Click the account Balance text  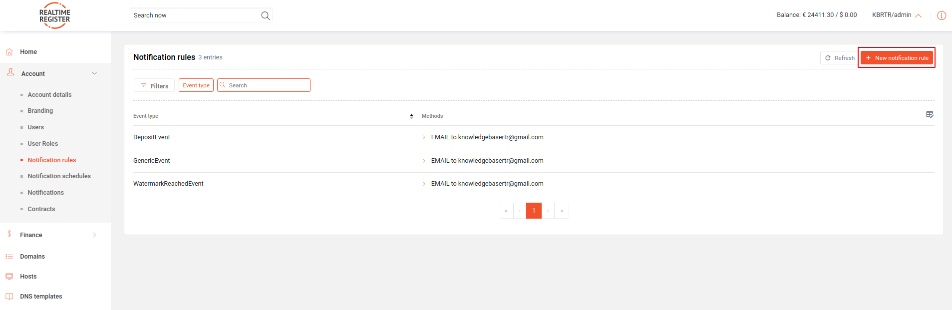tap(817, 15)
